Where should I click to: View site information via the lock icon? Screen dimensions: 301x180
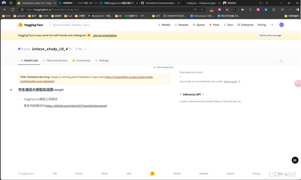pos(22,9)
